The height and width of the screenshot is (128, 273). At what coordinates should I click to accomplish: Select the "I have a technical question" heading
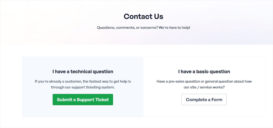point(83,71)
